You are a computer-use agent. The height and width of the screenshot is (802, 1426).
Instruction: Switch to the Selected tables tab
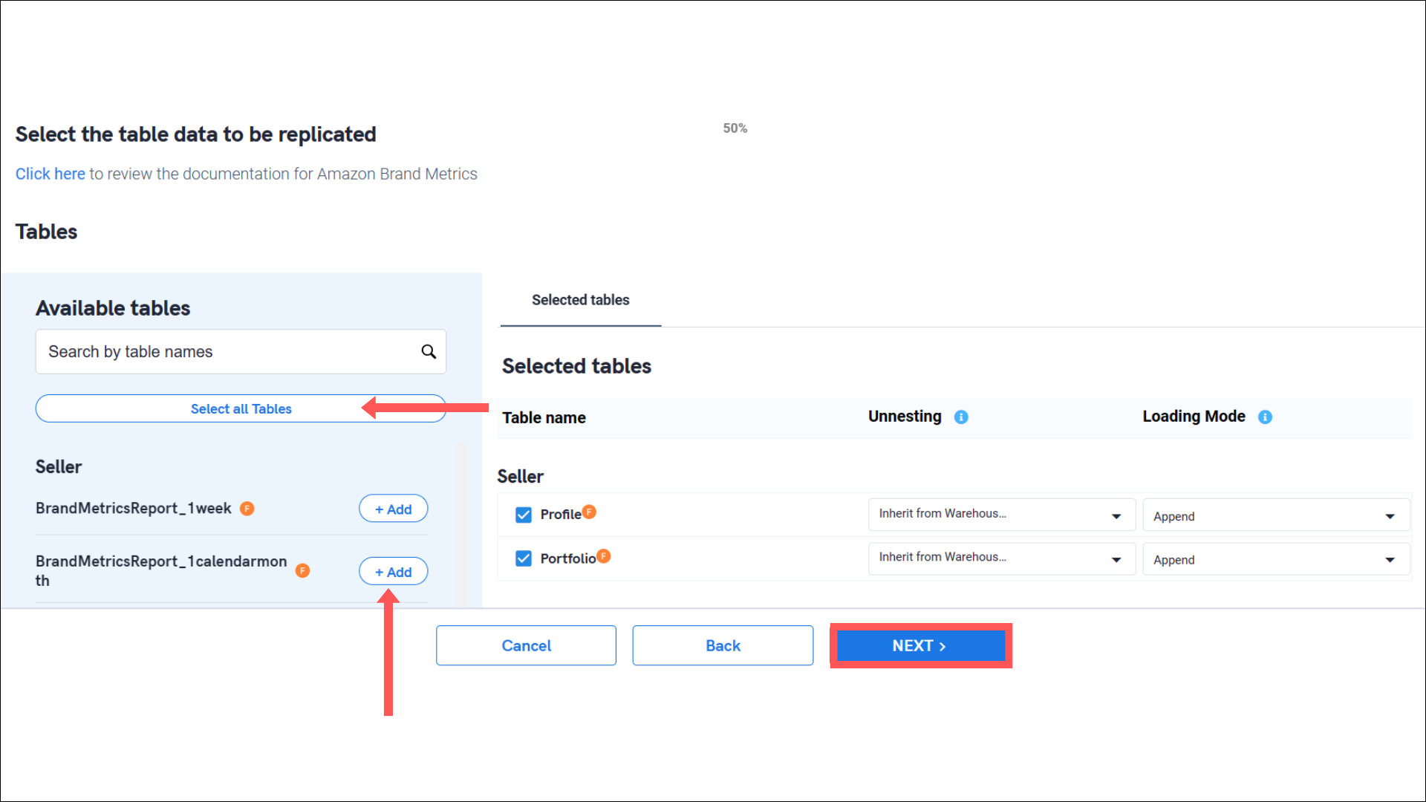pos(580,300)
